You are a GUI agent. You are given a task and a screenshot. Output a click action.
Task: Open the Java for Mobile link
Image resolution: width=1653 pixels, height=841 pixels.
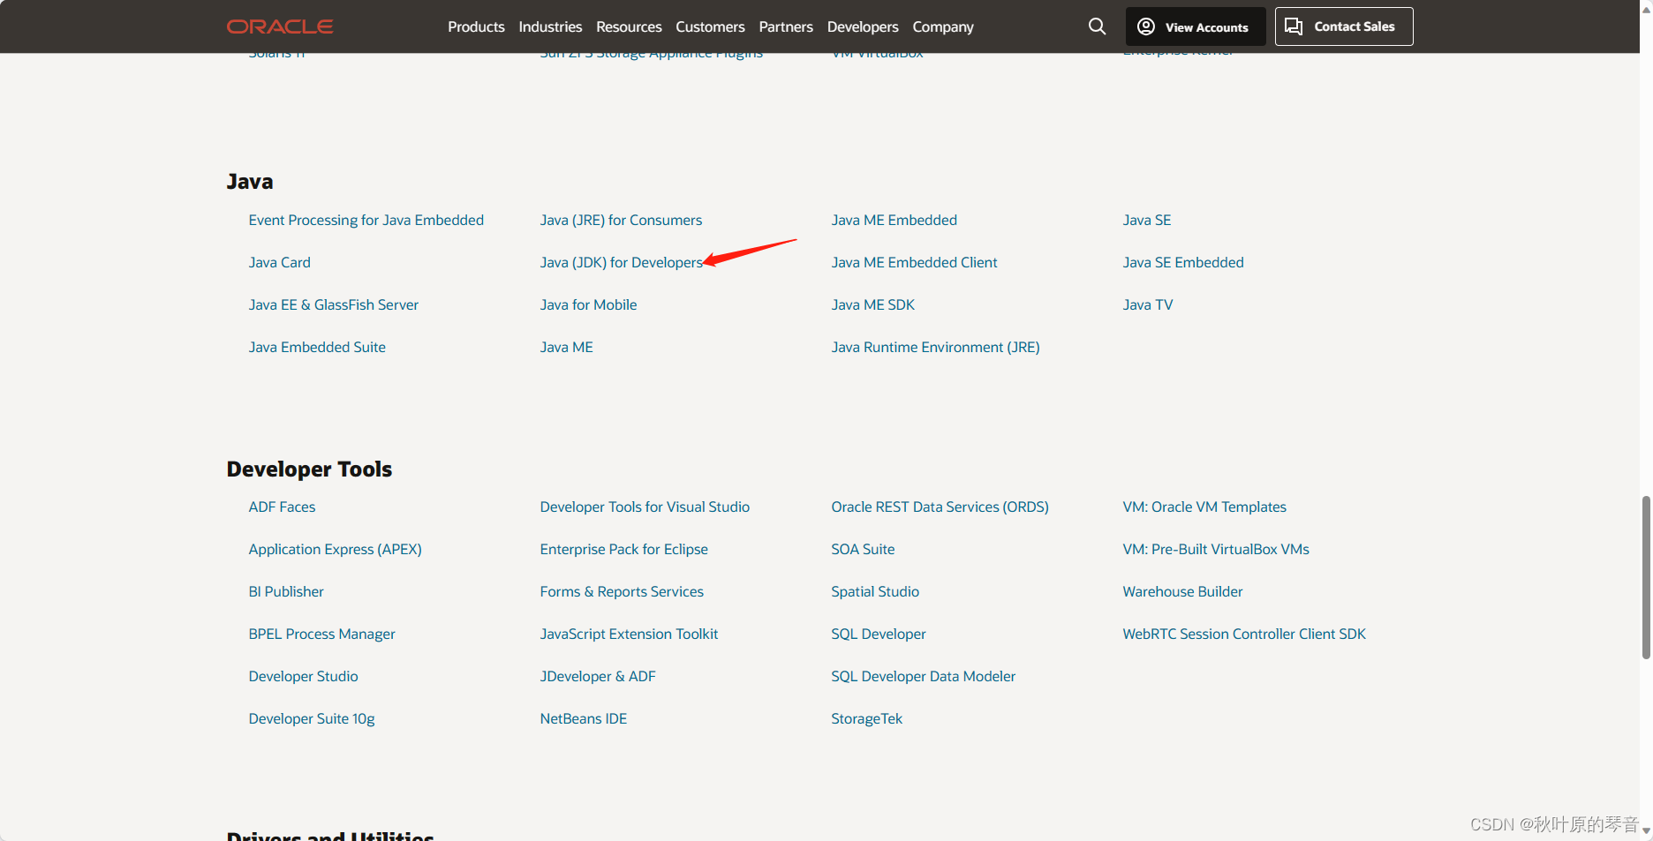pyautogui.click(x=588, y=304)
